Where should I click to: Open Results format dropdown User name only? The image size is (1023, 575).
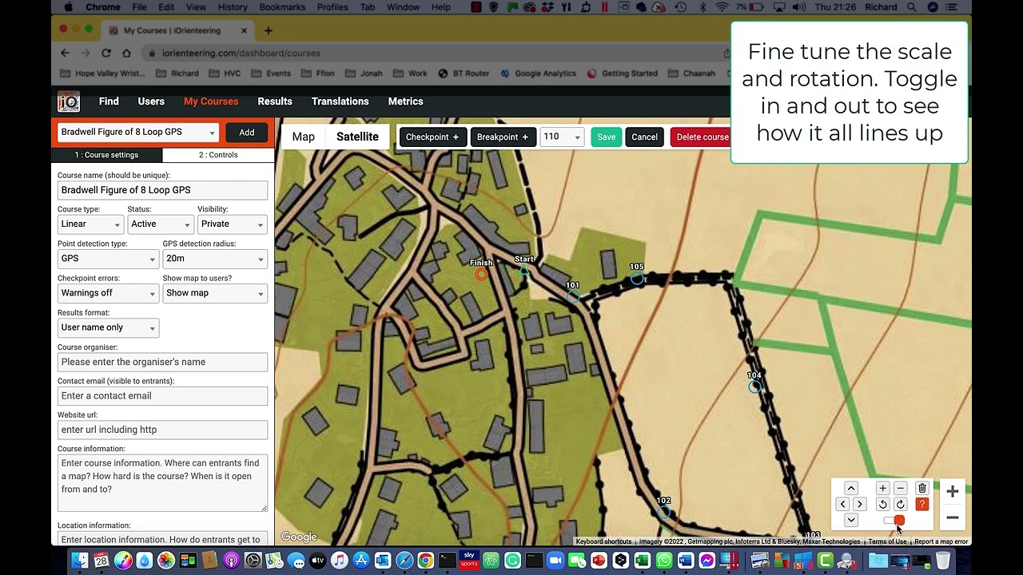(108, 327)
